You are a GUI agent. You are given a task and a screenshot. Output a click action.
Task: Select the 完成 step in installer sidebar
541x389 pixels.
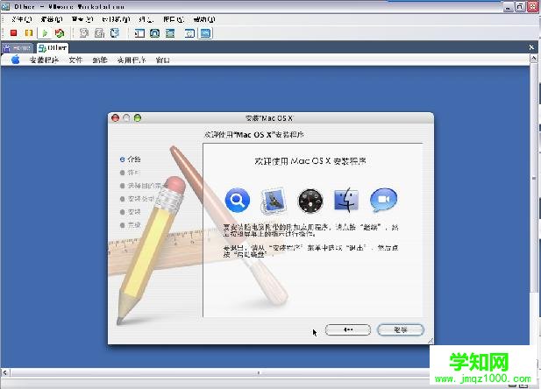tap(130, 225)
